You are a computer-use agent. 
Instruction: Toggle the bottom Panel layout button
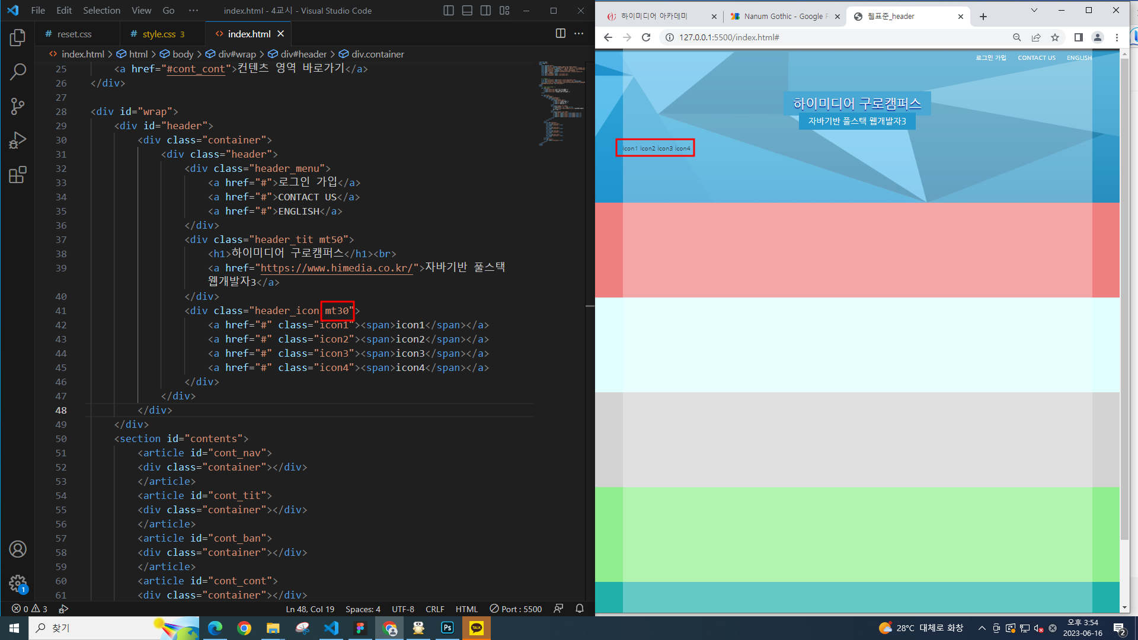coord(467,11)
